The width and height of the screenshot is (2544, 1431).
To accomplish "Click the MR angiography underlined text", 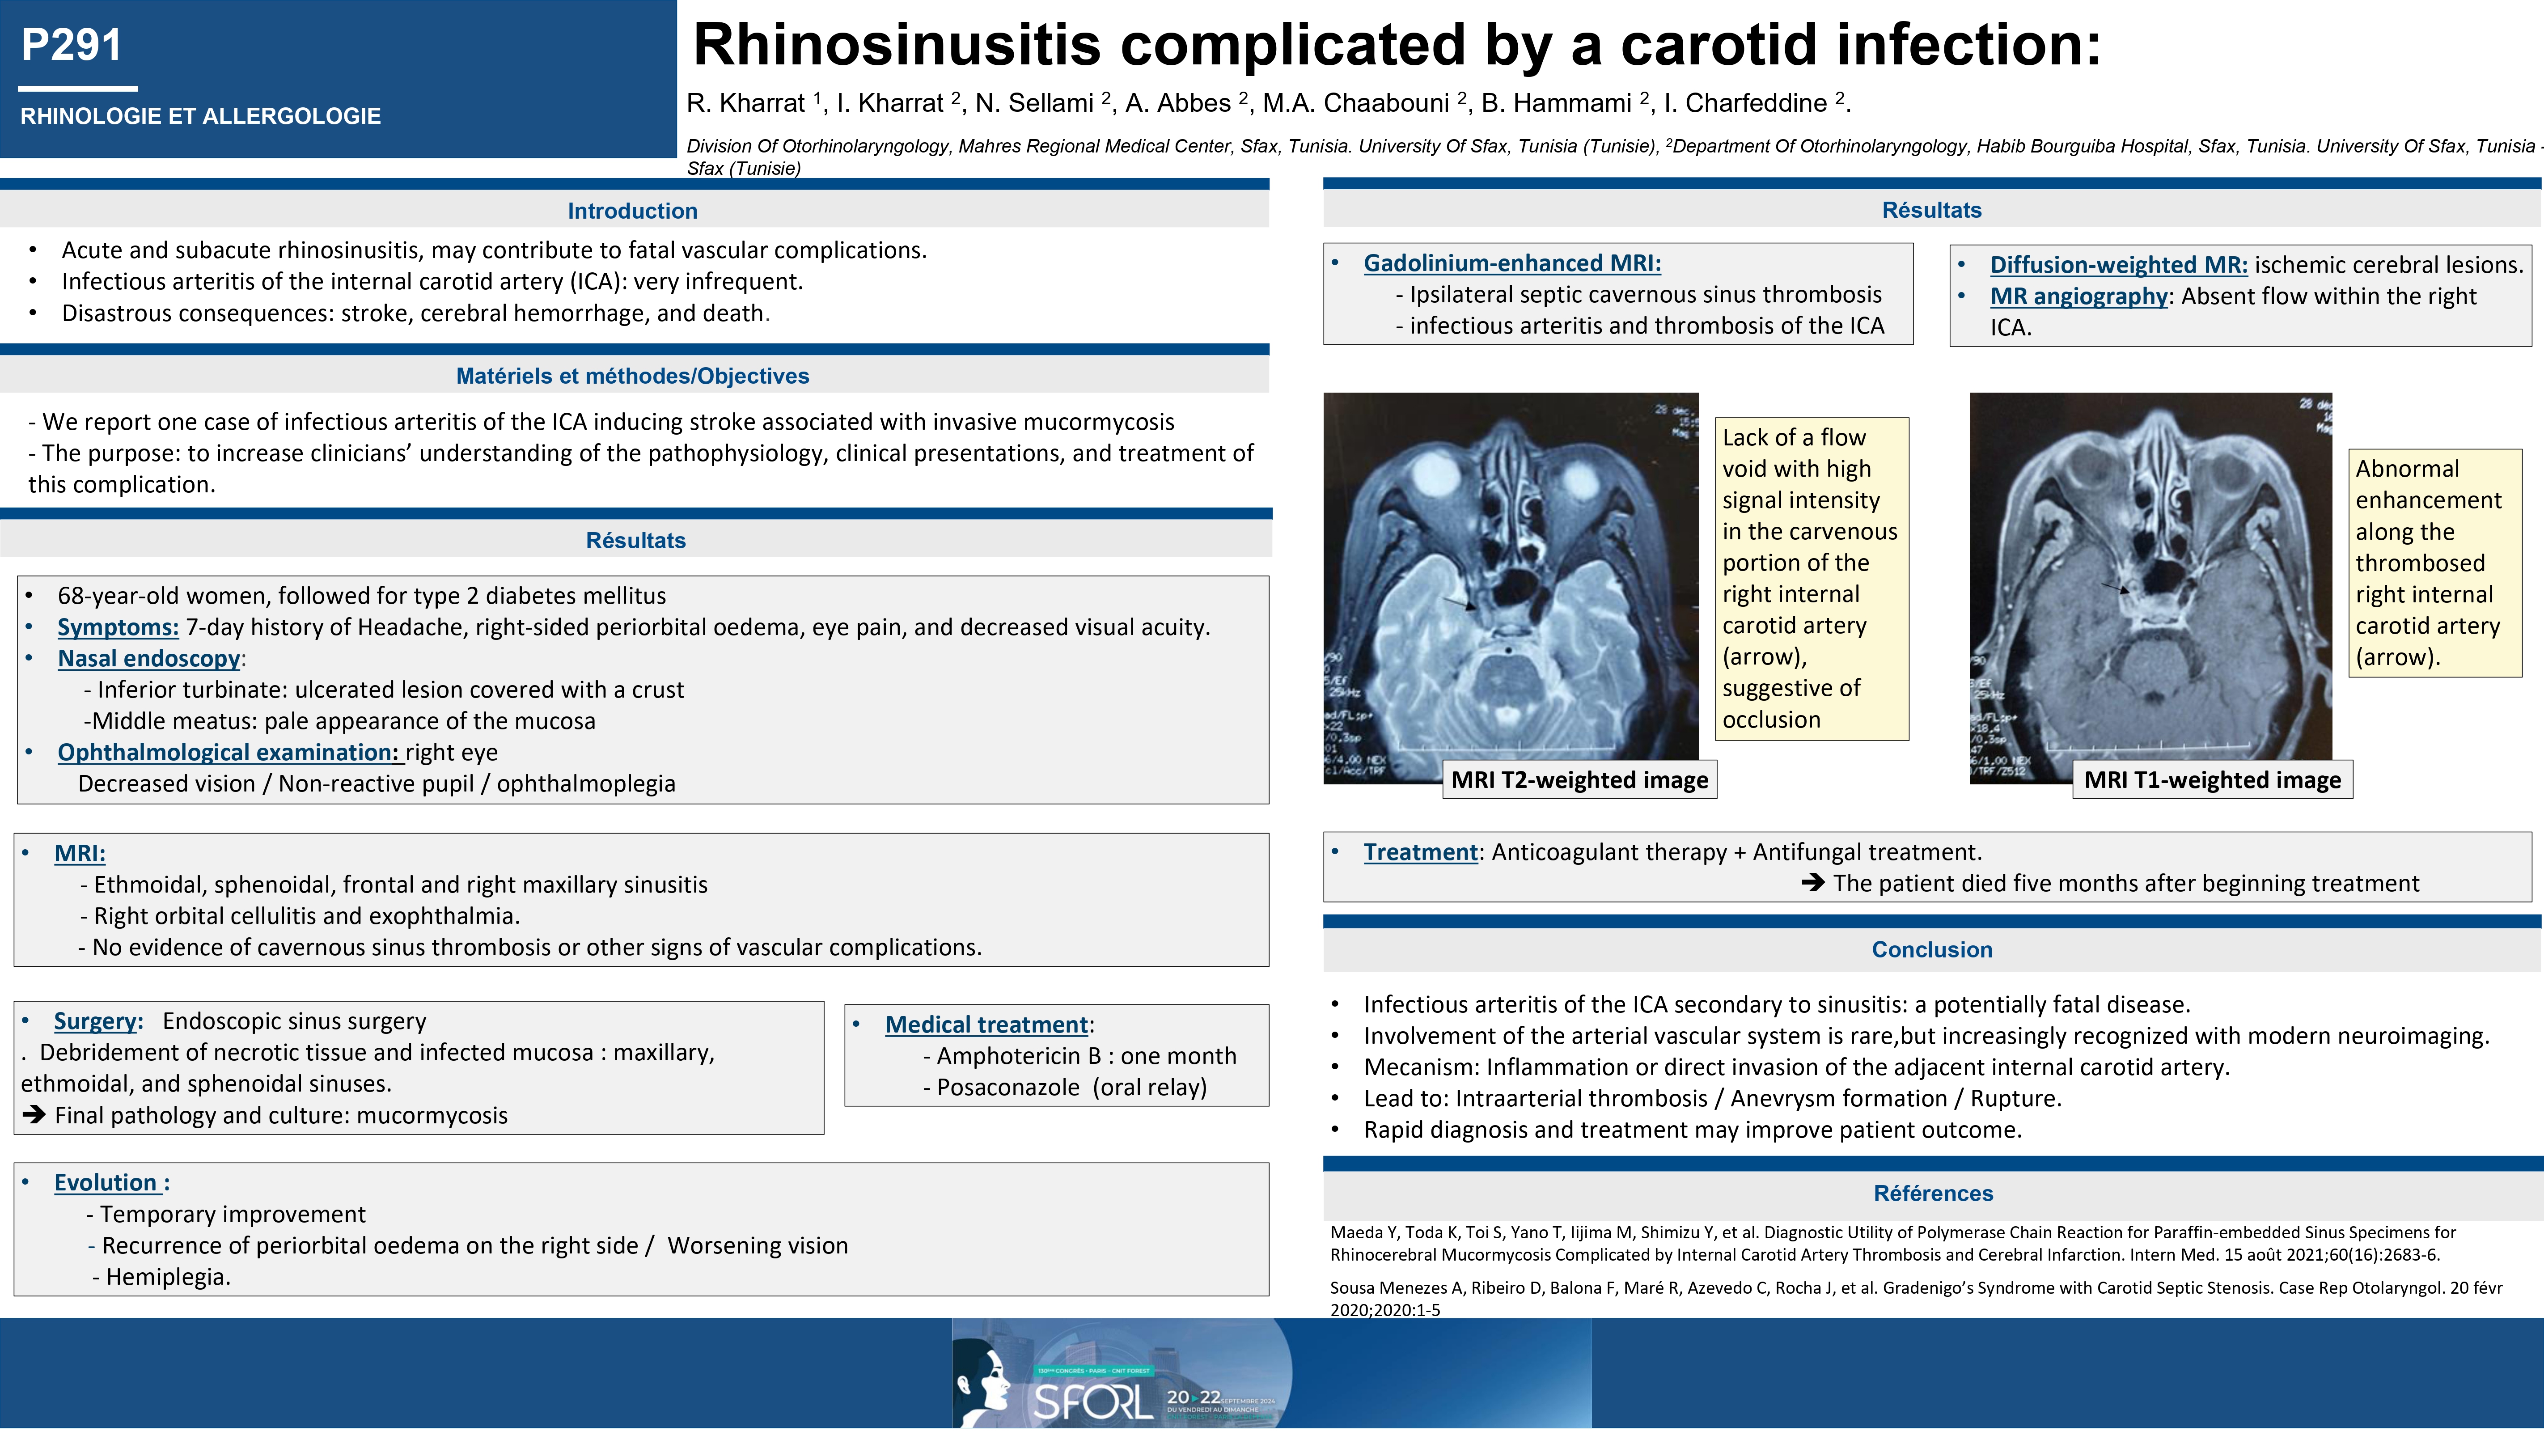I will 2078,296.
